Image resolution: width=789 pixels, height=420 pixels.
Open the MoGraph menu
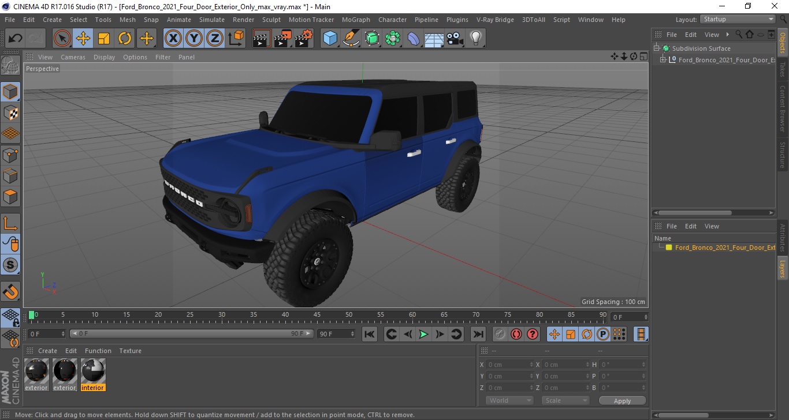(x=356, y=20)
